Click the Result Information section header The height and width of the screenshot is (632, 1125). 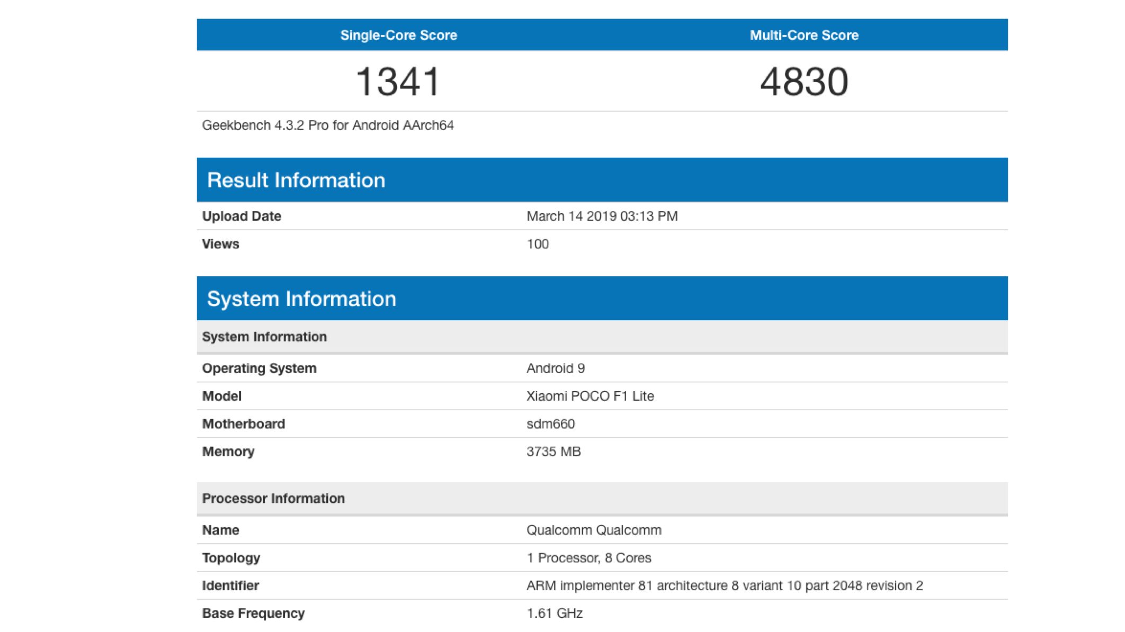[x=296, y=180]
